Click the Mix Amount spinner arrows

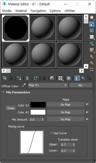tap(43, 120)
